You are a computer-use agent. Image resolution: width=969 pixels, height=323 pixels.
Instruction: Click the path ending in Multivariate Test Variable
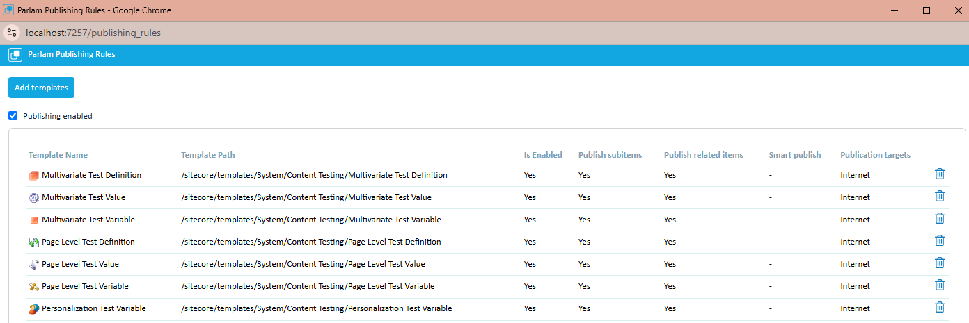pos(311,220)
